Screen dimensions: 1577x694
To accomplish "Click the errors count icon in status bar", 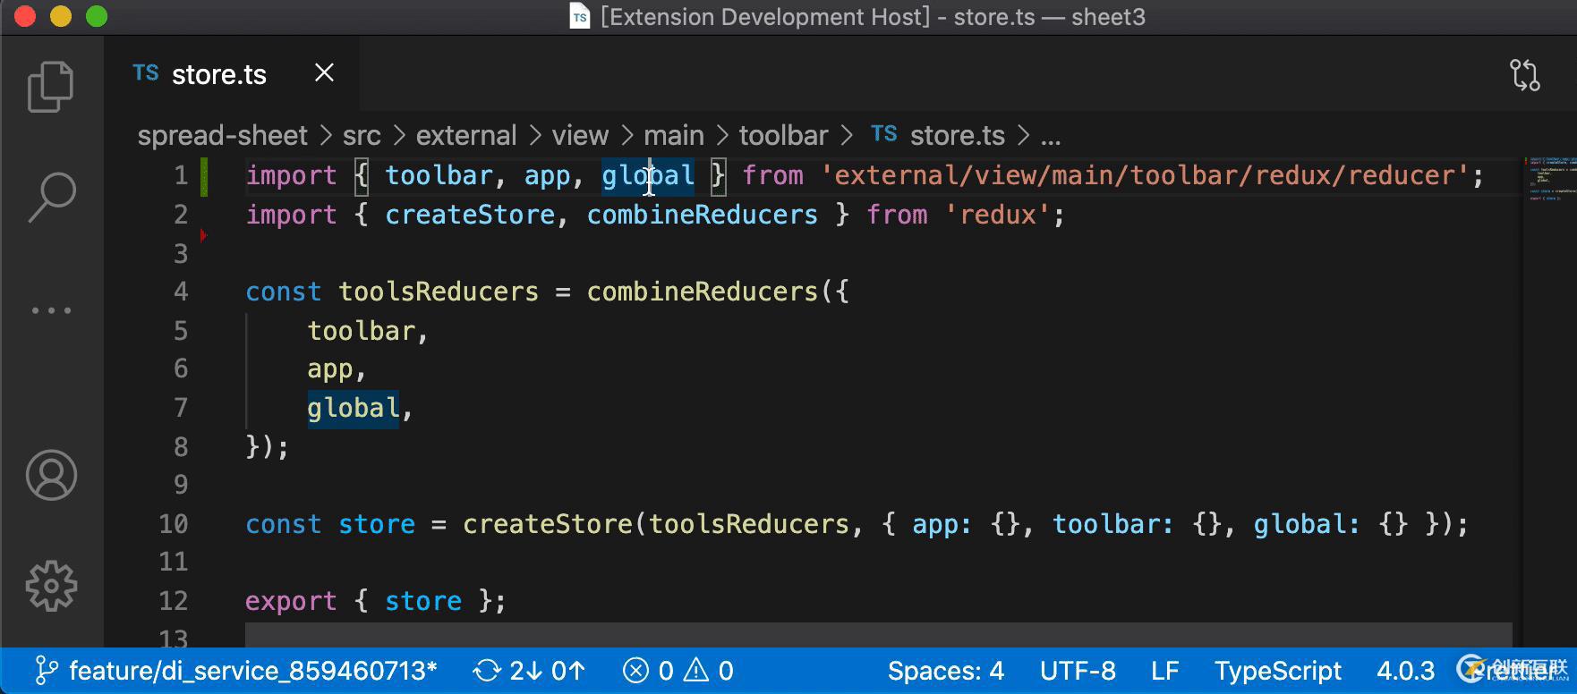I will point(635,671).
